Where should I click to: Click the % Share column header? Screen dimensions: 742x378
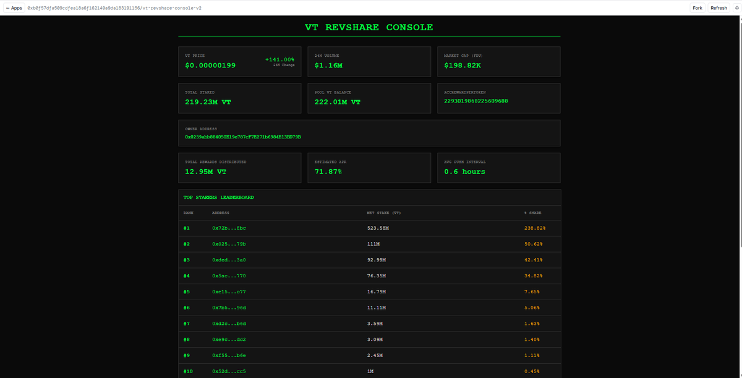[533, 212]
